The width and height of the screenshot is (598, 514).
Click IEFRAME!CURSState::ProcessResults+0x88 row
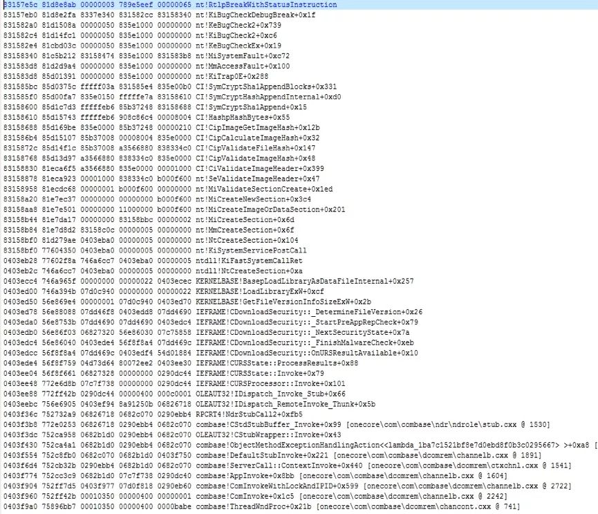180,363
